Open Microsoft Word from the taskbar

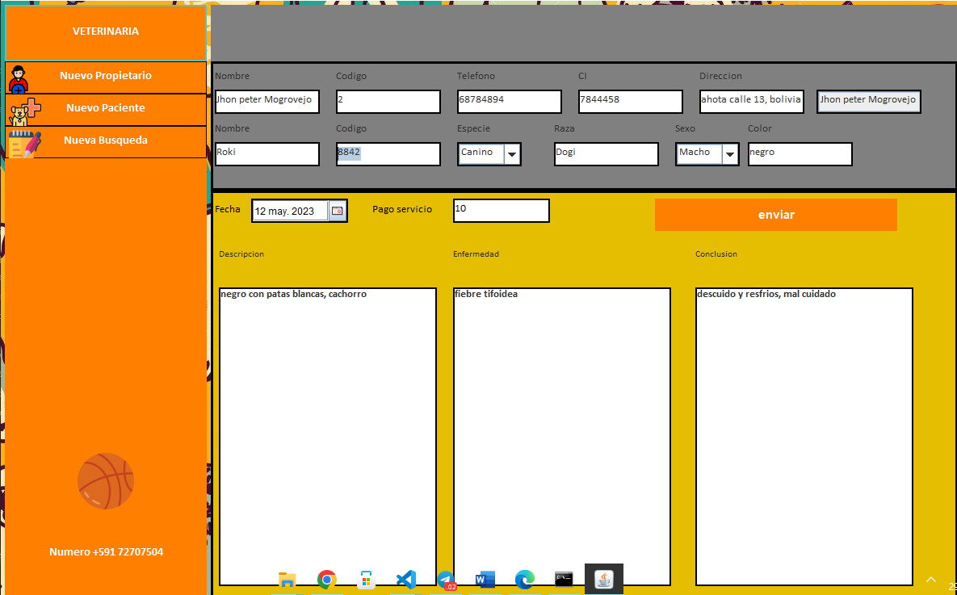click(485, 579)
